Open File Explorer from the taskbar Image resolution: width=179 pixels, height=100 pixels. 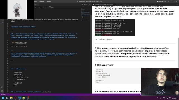[x=11, y=98]
